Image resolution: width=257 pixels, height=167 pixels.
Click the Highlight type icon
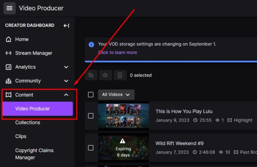pyautogui.click(x=230, y=120)
